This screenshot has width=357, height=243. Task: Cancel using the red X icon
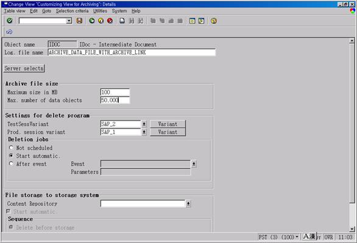click(110, 21)
